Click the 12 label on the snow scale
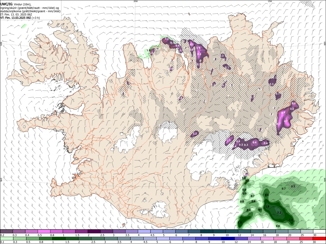This screenshot has width=326, height=244. 239,235
